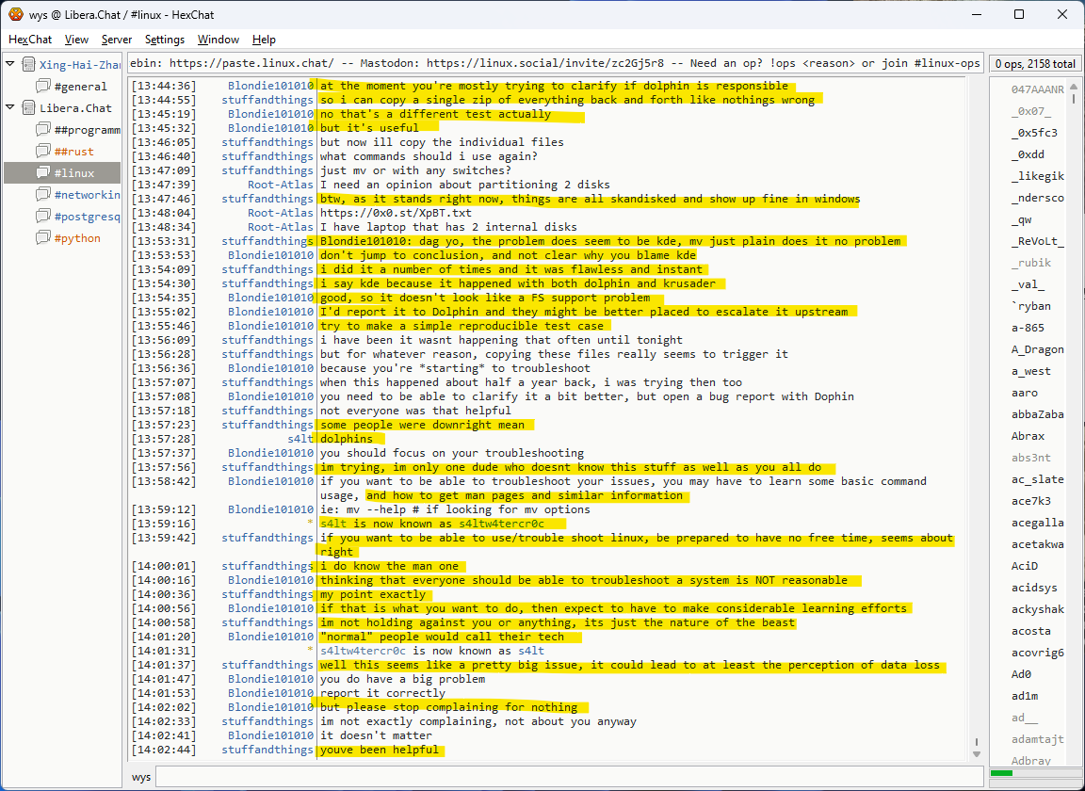Collapse the Libera.Chat server tree
This screenshot has height=791, width=1085.
10,107
